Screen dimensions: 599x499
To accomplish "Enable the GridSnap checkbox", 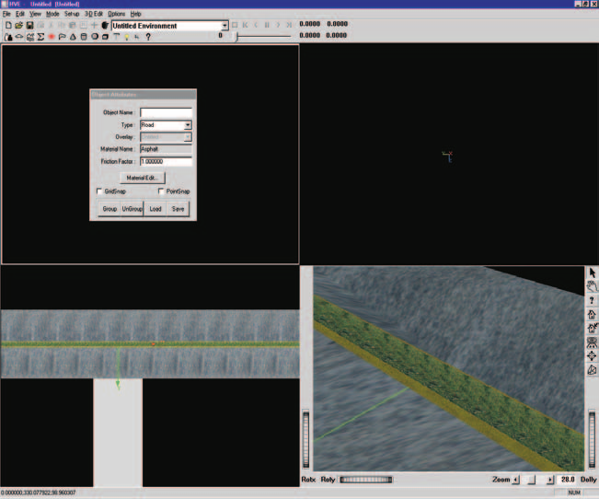I will 99,191.
